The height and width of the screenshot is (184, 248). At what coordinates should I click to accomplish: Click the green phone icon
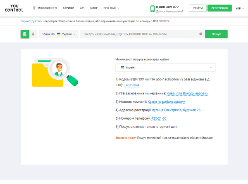[153, 8]
